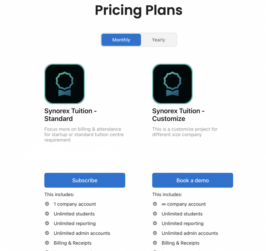Click Standard plan's Billing & Receipts checkmark
The width and height of the screenshot is (266, 251).
tap(47, 243)
